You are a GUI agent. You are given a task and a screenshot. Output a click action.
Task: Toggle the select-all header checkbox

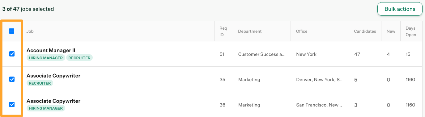click(12, 31)
